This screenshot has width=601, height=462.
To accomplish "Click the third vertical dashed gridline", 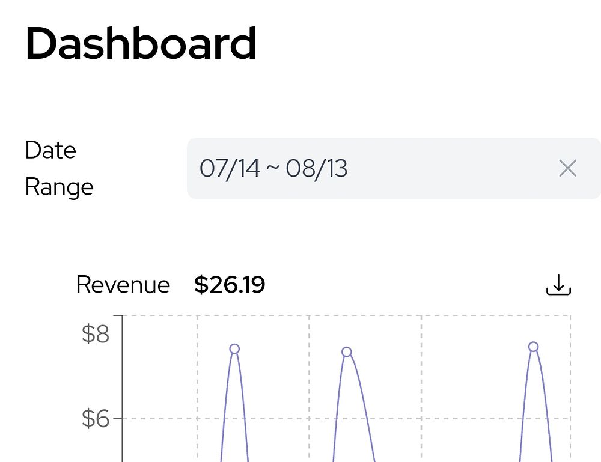I will pyautogui.click(x=421, y=389).
